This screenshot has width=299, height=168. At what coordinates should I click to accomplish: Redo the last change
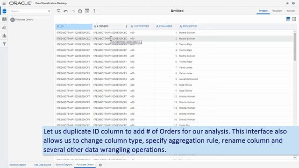(x=73, y=11)
